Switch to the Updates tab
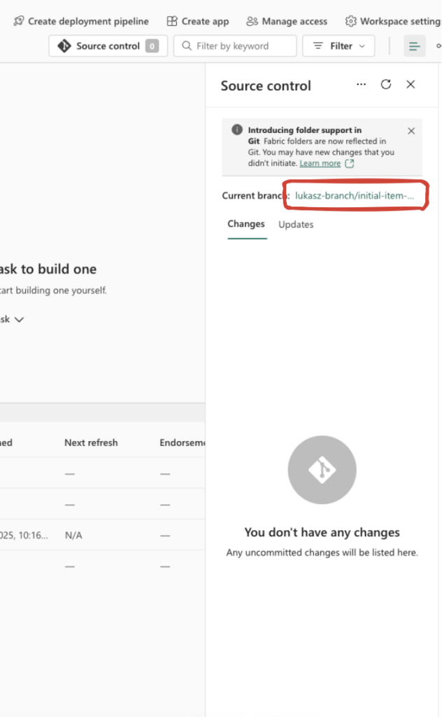Image resolution: width=442 pixels, height=717 pixels. click(x=296, y=225)
